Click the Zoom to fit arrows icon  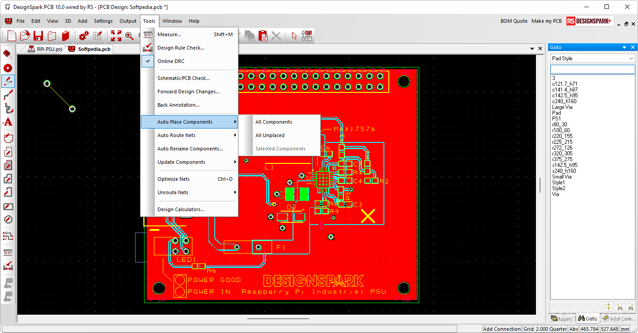pyautogui.click(x=116, y=36)
